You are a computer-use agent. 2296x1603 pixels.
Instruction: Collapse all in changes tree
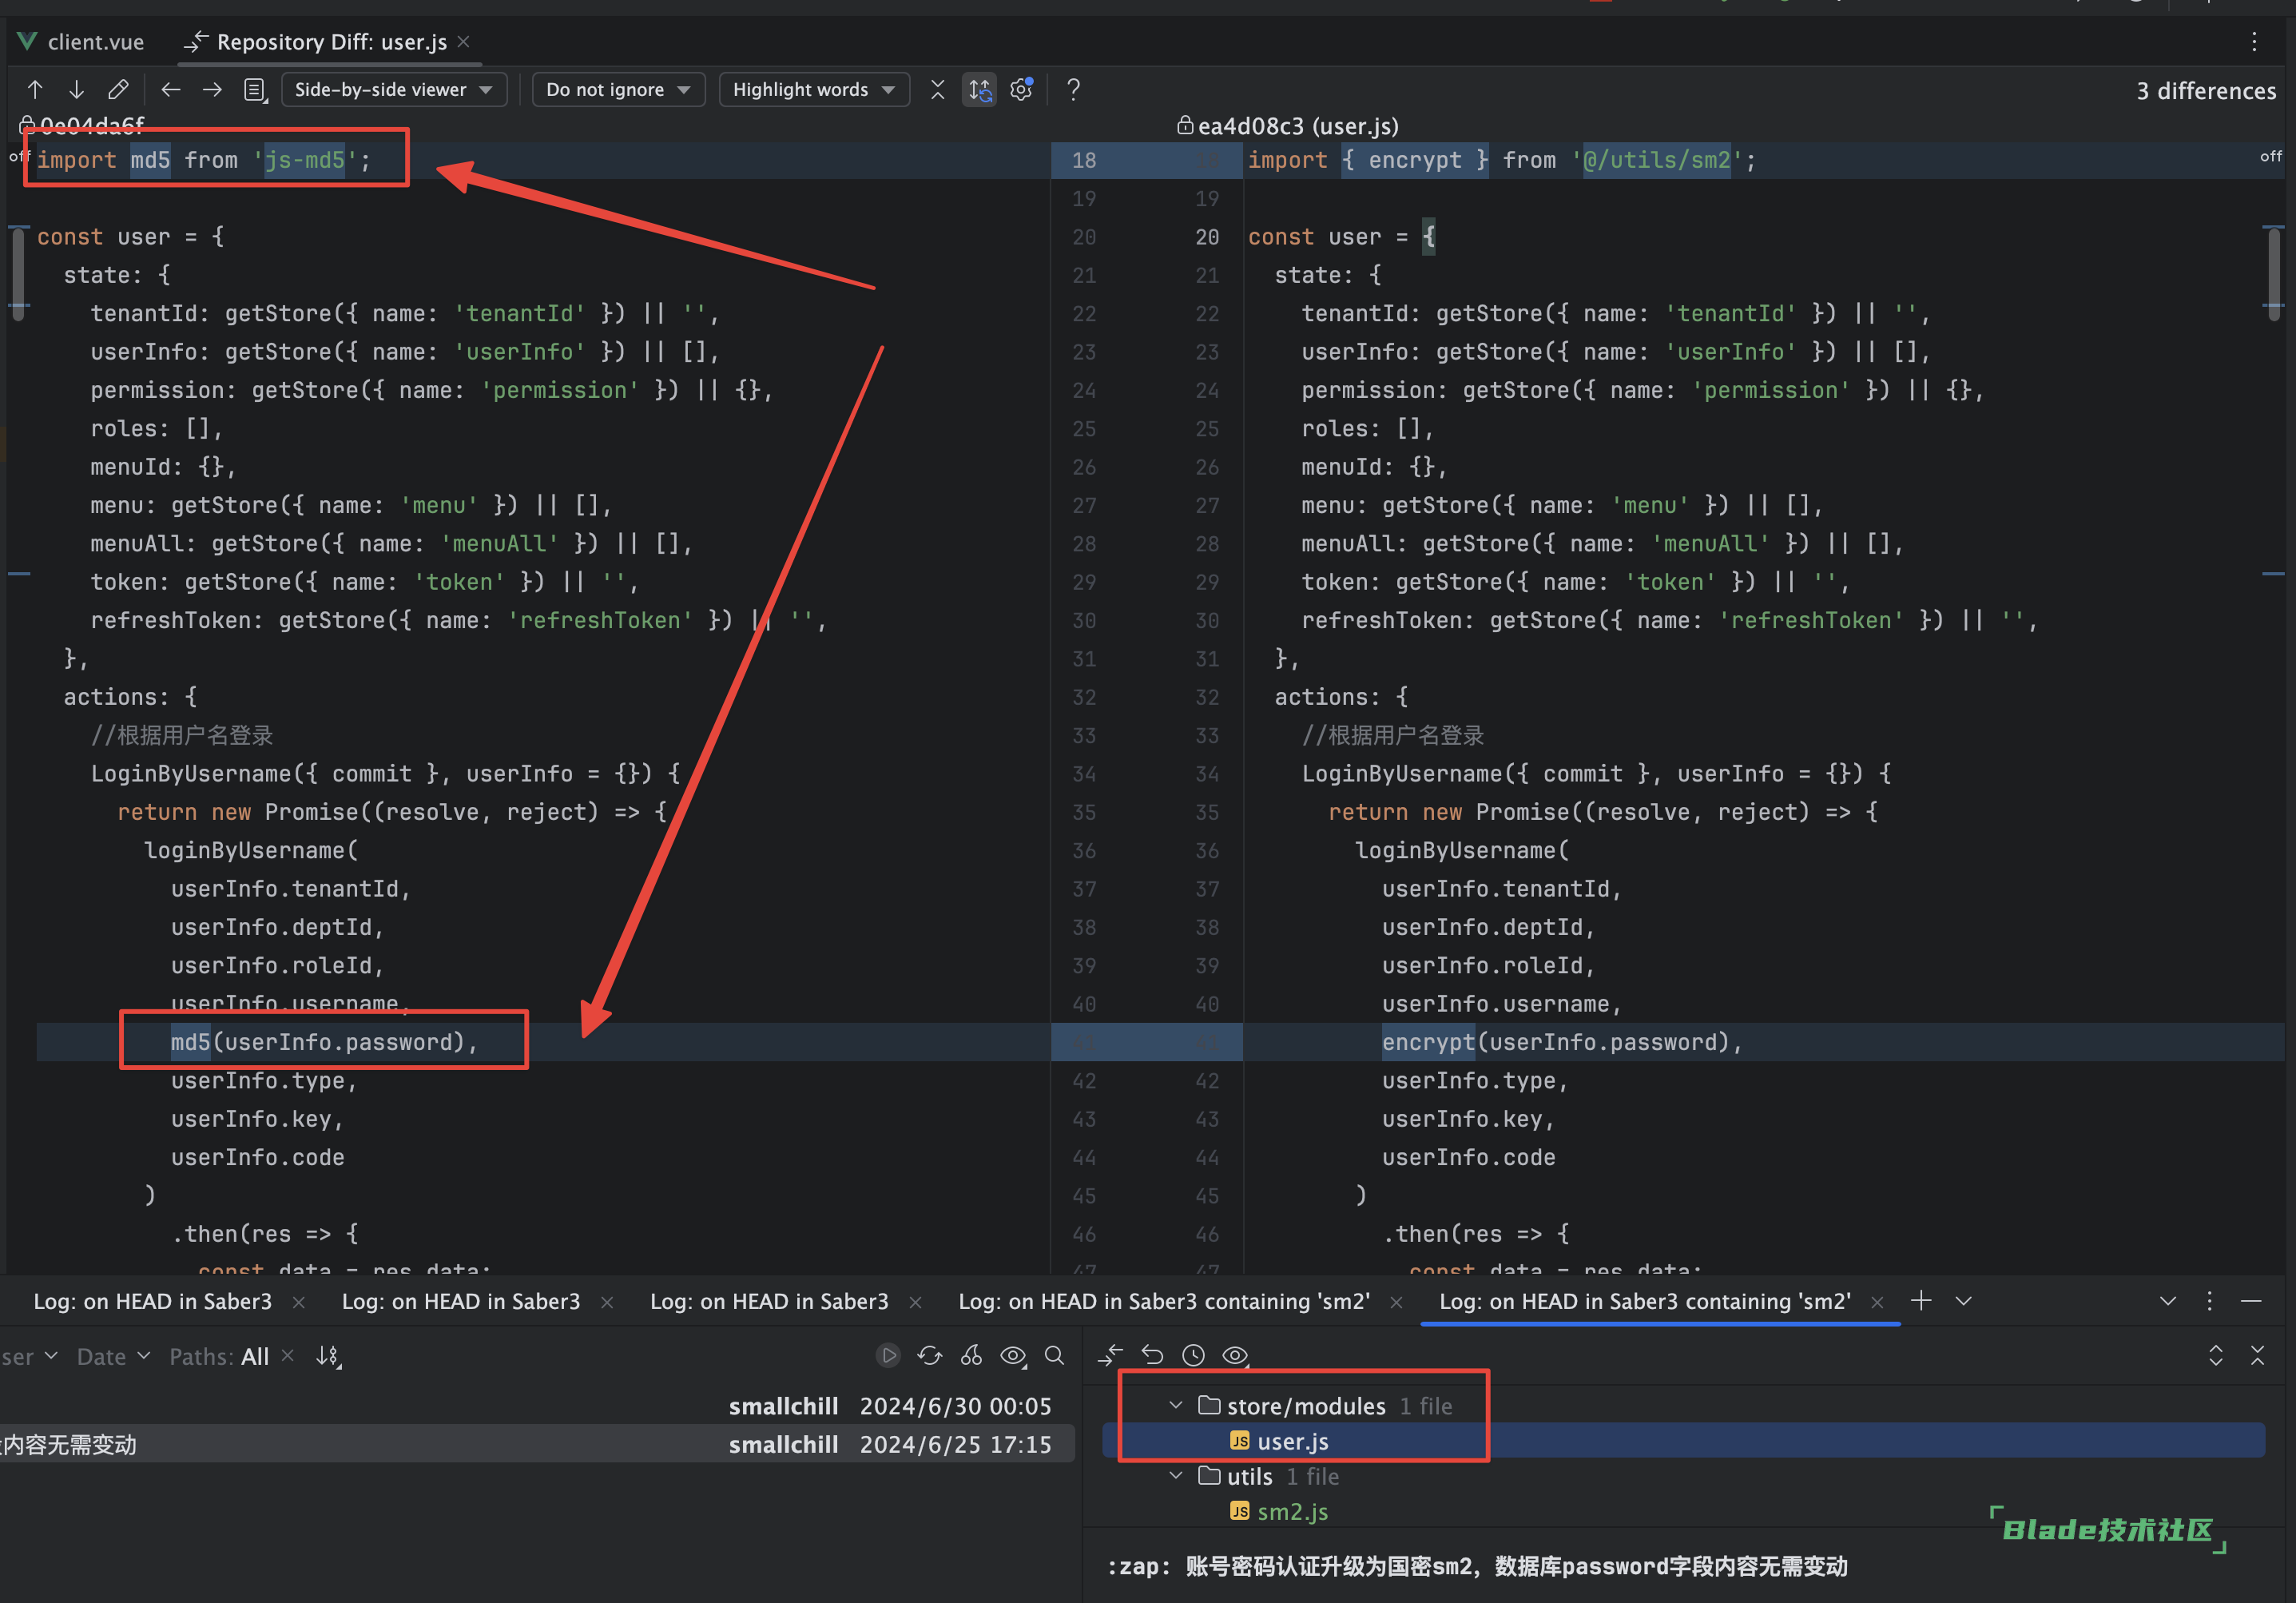[2257, 1355]
